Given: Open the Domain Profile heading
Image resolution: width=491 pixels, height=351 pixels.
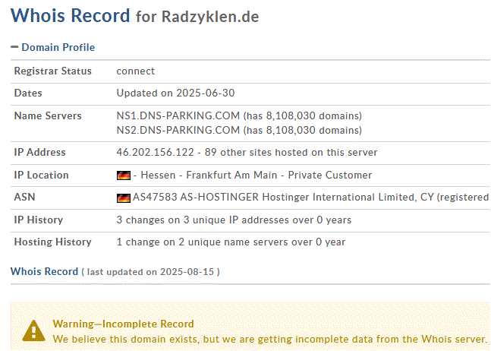Looking at the screenshot, I should pyautogui.click(x=58, y=47).
